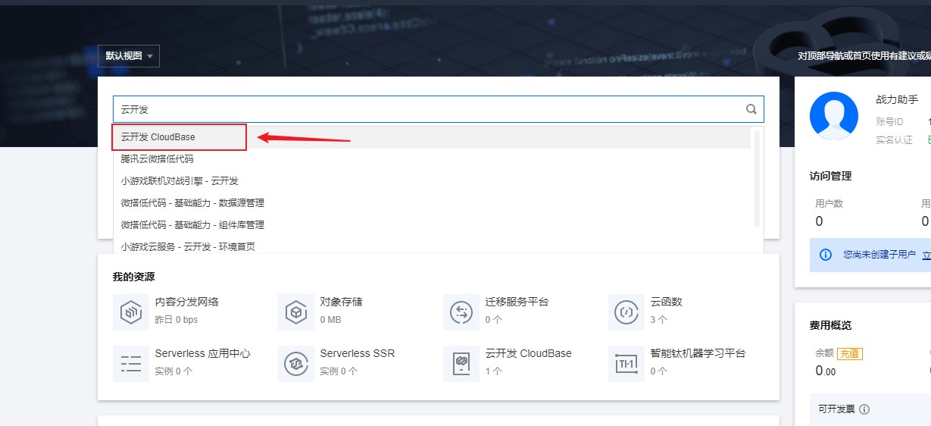This screenshot has height=426, width=931.
Task: Focus the 云开发 search input field
Action: pos(438,109)
